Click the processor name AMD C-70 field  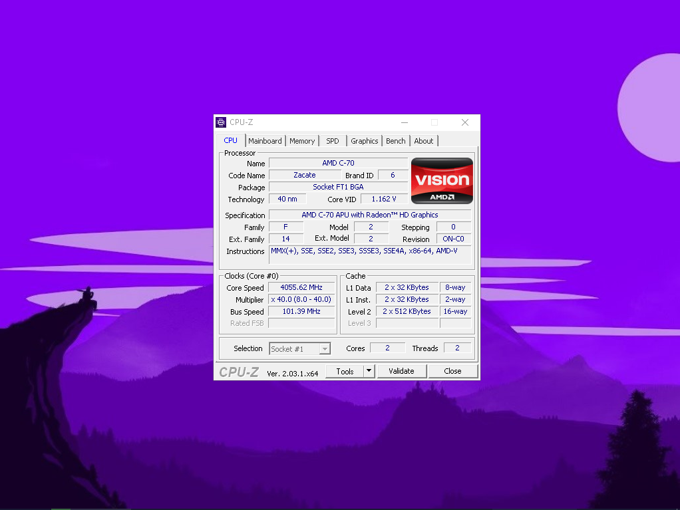pos(338,163)
